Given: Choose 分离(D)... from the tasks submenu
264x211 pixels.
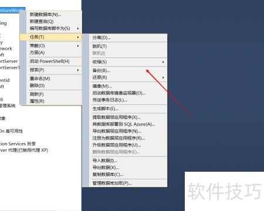Looking at the screenshot, I should tap(101, 38).
